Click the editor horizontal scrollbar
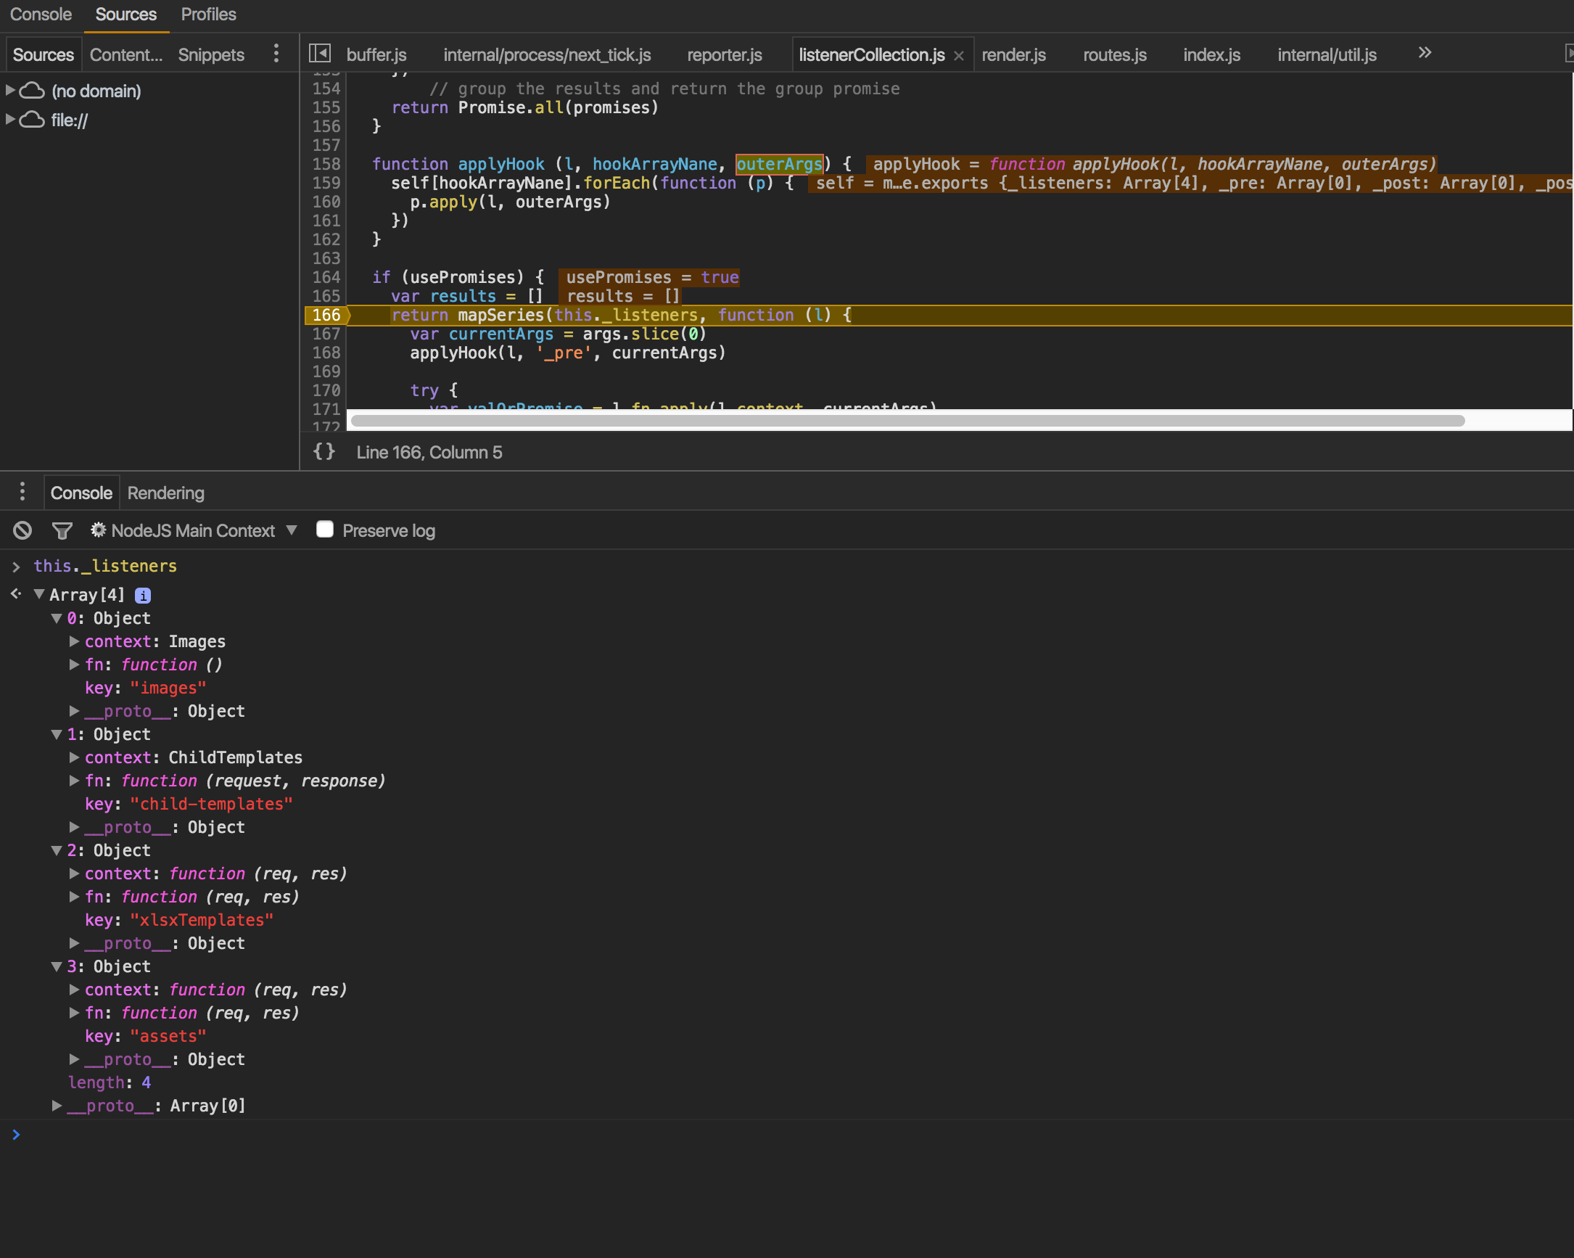 pos(905,421)
